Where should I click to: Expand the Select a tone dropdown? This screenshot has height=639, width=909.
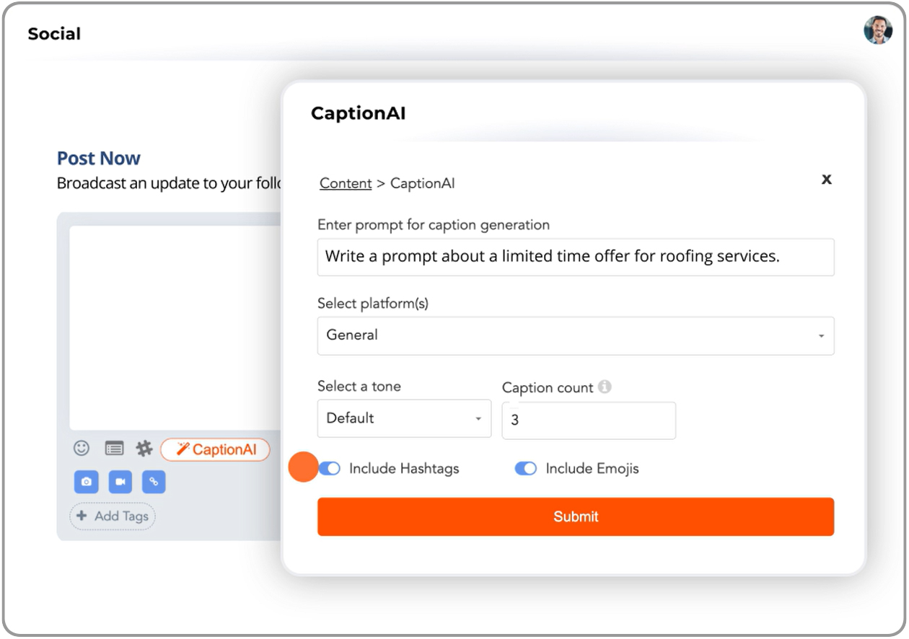click(x=404, y=418)
